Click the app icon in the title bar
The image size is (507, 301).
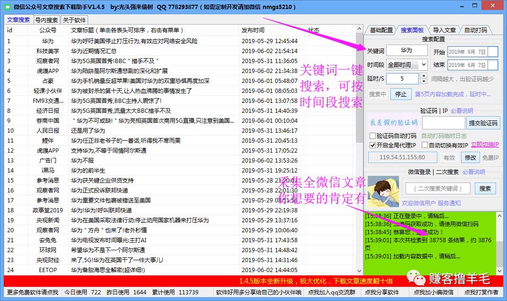[x=8, y=7]
